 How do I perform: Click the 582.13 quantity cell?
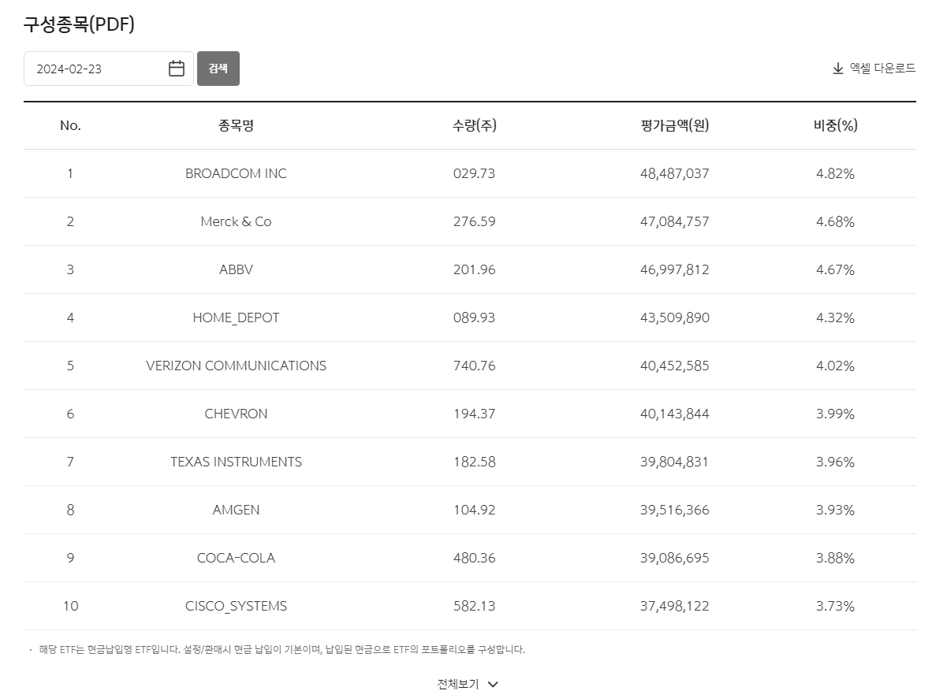pyautogui.click(x=475, y=606)
